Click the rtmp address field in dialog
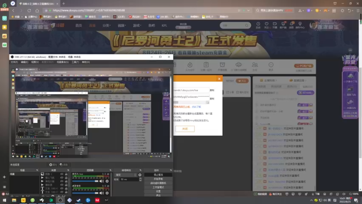The width and height of the screenshot is (362, 204). coord(191,90)
